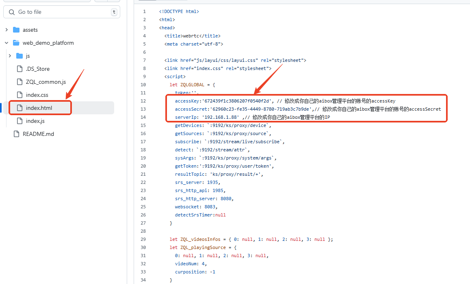Select README.md file name in the tree
470x284 pixels.
[38, 134]
